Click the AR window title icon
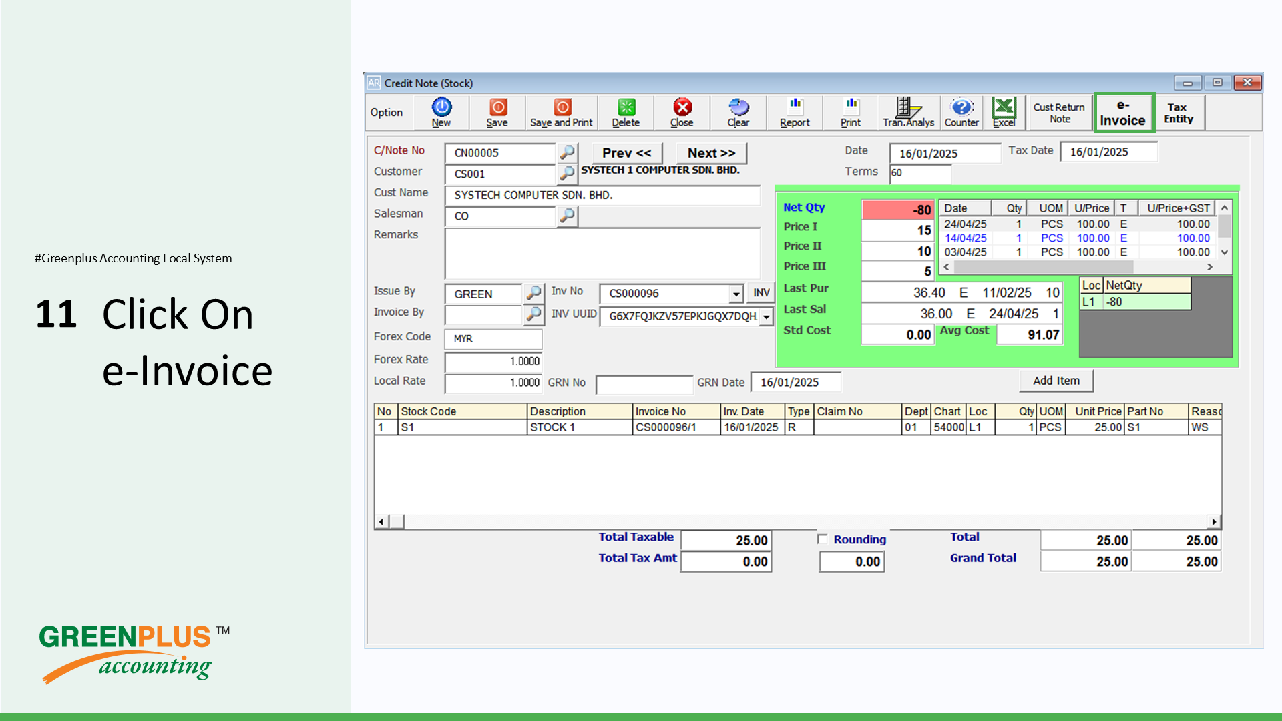The width and height of the screenshot is (1282, 721). (x=373, y=83)
